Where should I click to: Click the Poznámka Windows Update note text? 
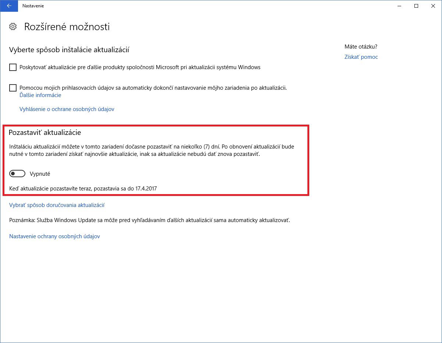click(x=150, y=221)
